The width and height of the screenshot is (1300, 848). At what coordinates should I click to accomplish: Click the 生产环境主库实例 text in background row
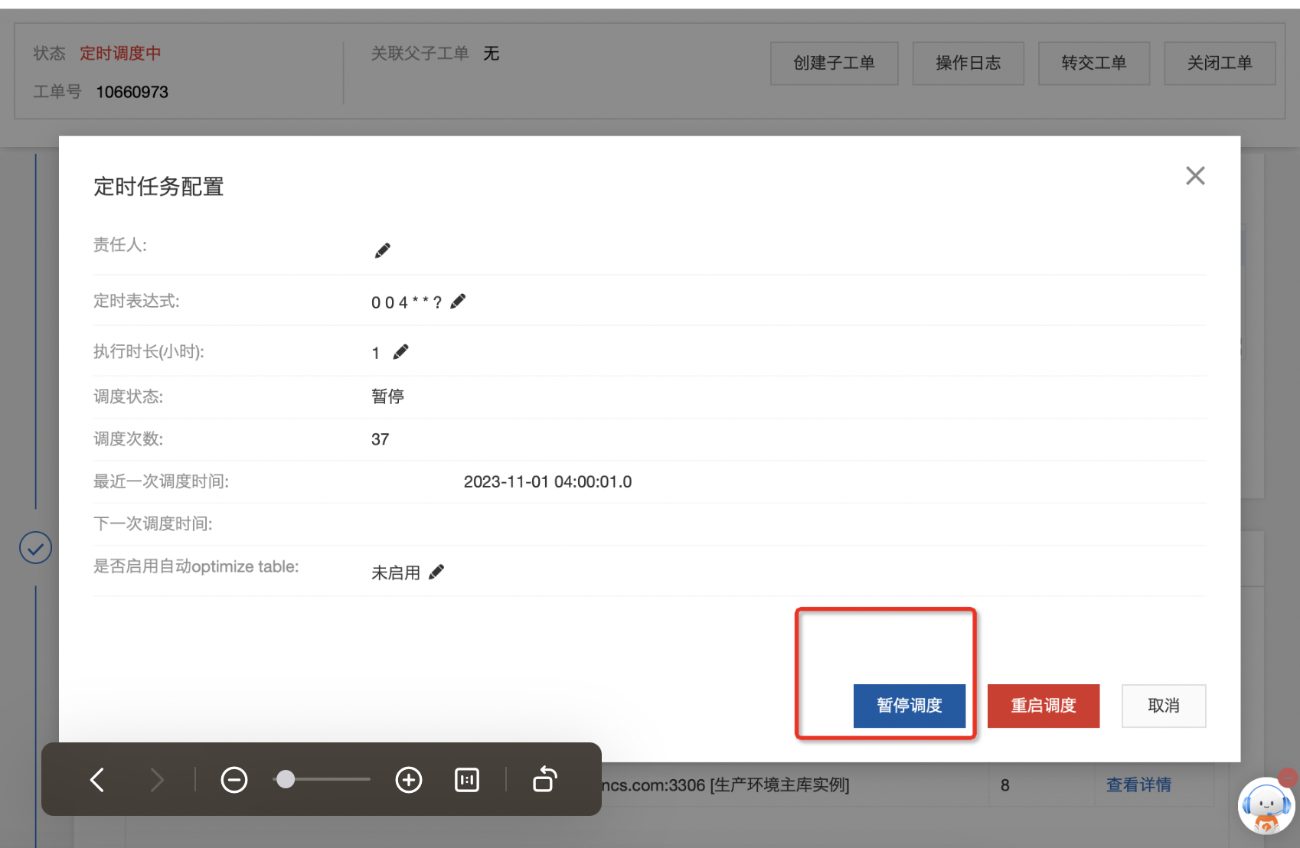[x=781, y=784]
